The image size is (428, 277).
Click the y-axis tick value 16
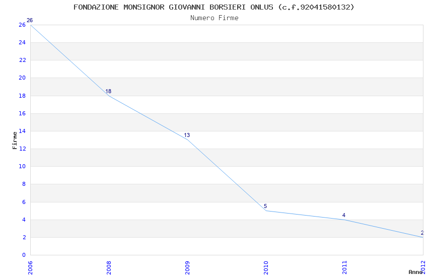[22, 113]
